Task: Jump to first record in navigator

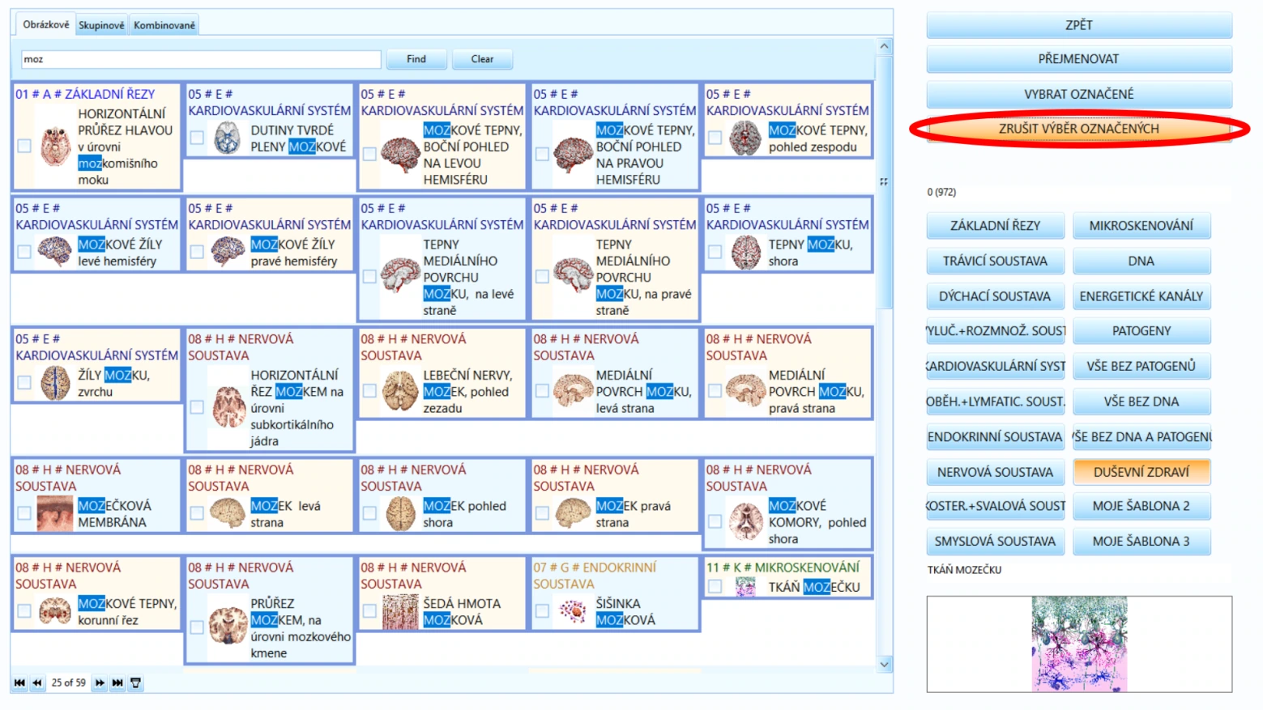Action: pos(19,683)
